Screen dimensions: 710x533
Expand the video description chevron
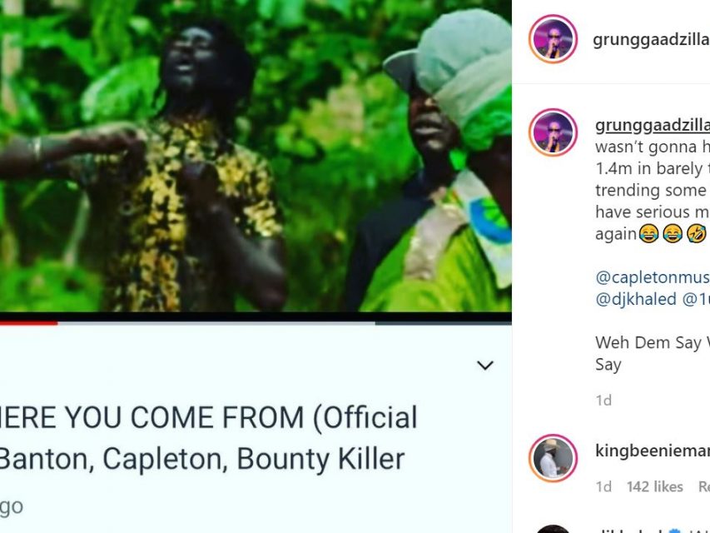point(485,366)
